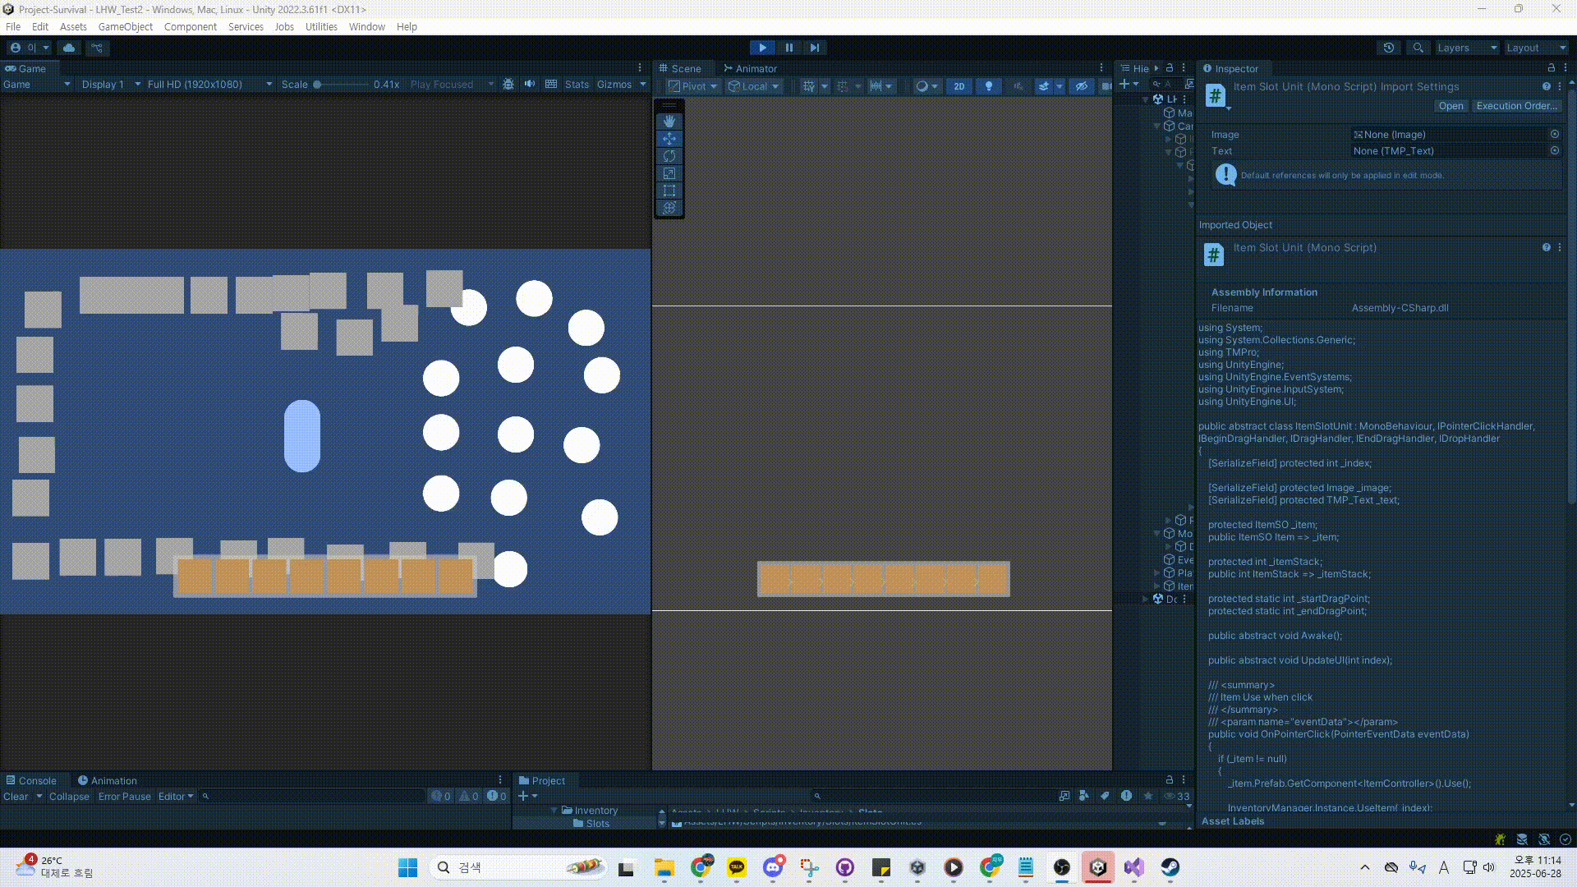Click the Step frame button
The height and width of the screenshot is (887, 1577).
814,48
